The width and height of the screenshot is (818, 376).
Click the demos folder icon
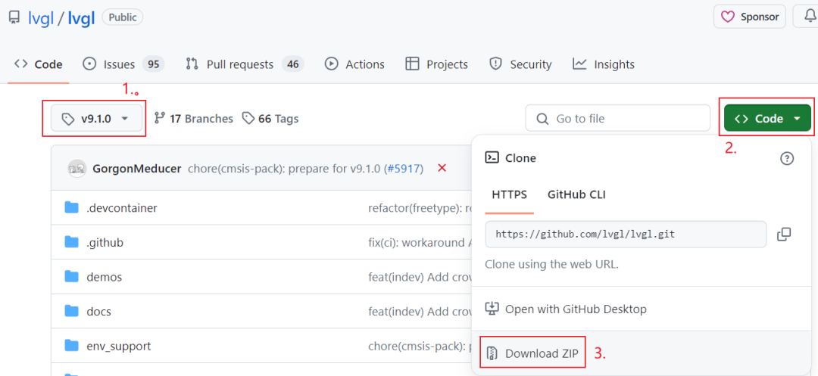(x=71, y=277)
